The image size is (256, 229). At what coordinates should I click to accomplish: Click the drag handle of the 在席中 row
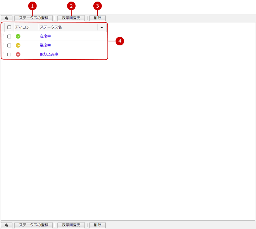click(x=3, y=36)
